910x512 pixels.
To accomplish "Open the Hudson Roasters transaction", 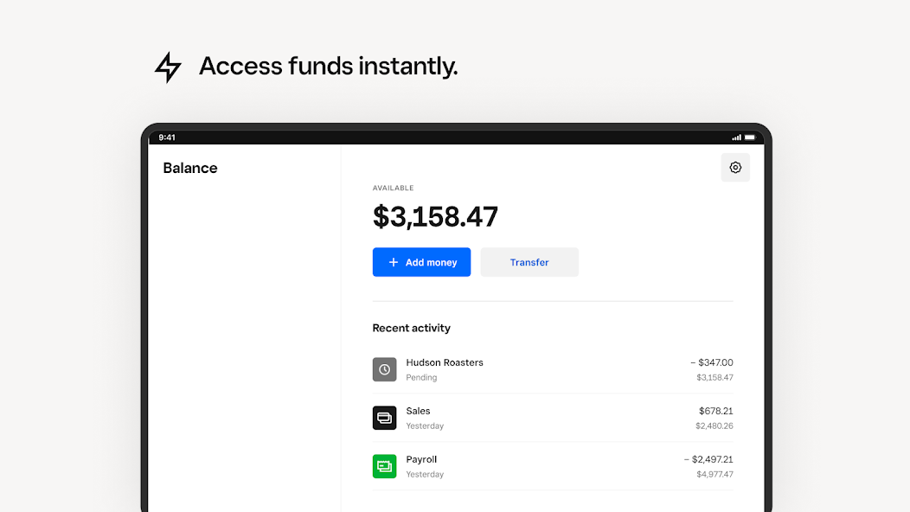I will pos(445,362).
